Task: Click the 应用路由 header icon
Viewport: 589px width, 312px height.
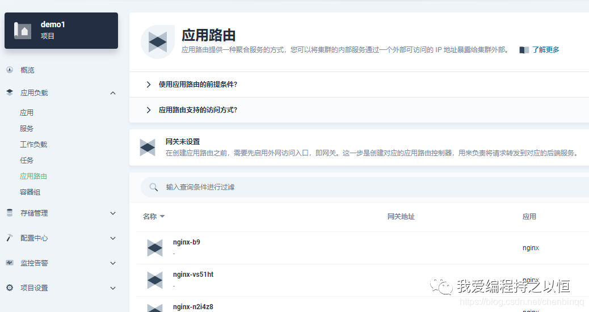Action: tap(158, 42)
